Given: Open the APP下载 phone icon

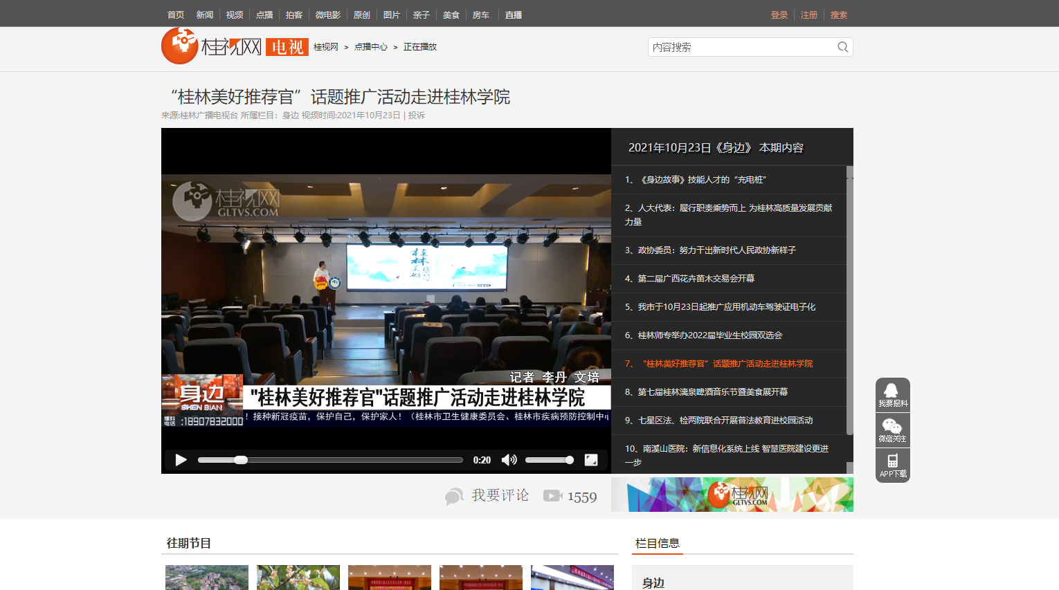Looking at the screenshot, I should (892, 465).
